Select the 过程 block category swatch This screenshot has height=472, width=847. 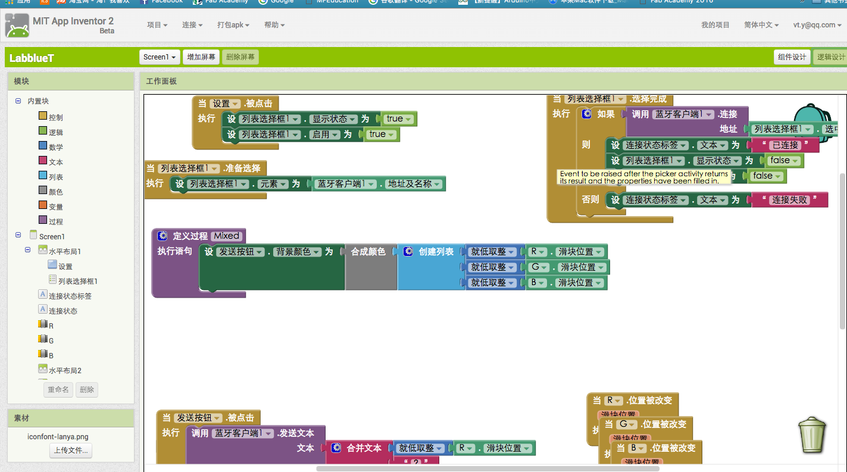tap(42, 220)
